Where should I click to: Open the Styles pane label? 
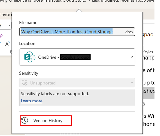coord(148,52)
